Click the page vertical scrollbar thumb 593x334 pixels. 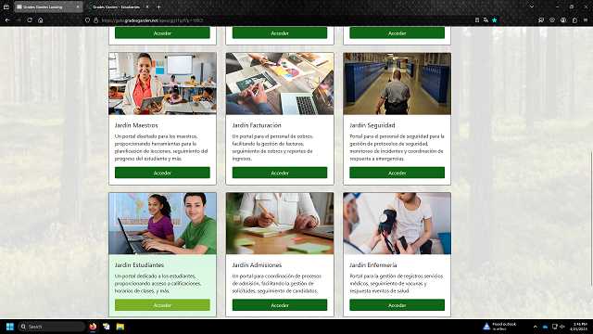[591, 219]
